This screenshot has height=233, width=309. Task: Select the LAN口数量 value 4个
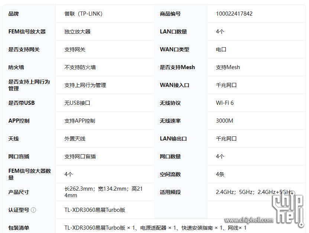[220, 32]
